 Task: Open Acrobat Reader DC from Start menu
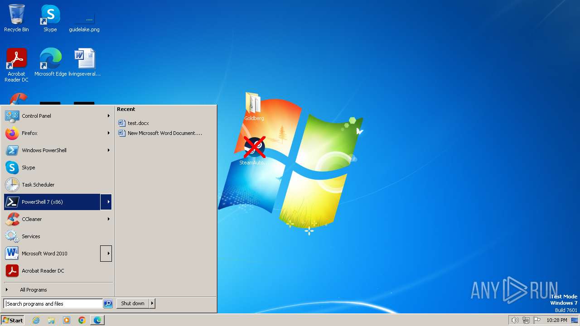click(x=58, y=271)
